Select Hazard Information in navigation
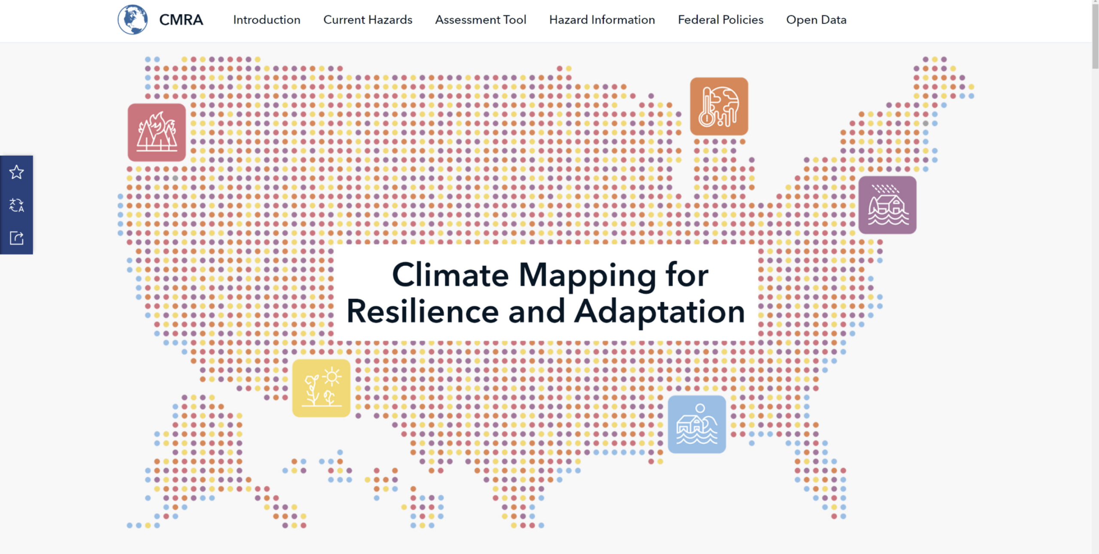Viewport: 1099px width, 554px height. (x=602, y=20)
